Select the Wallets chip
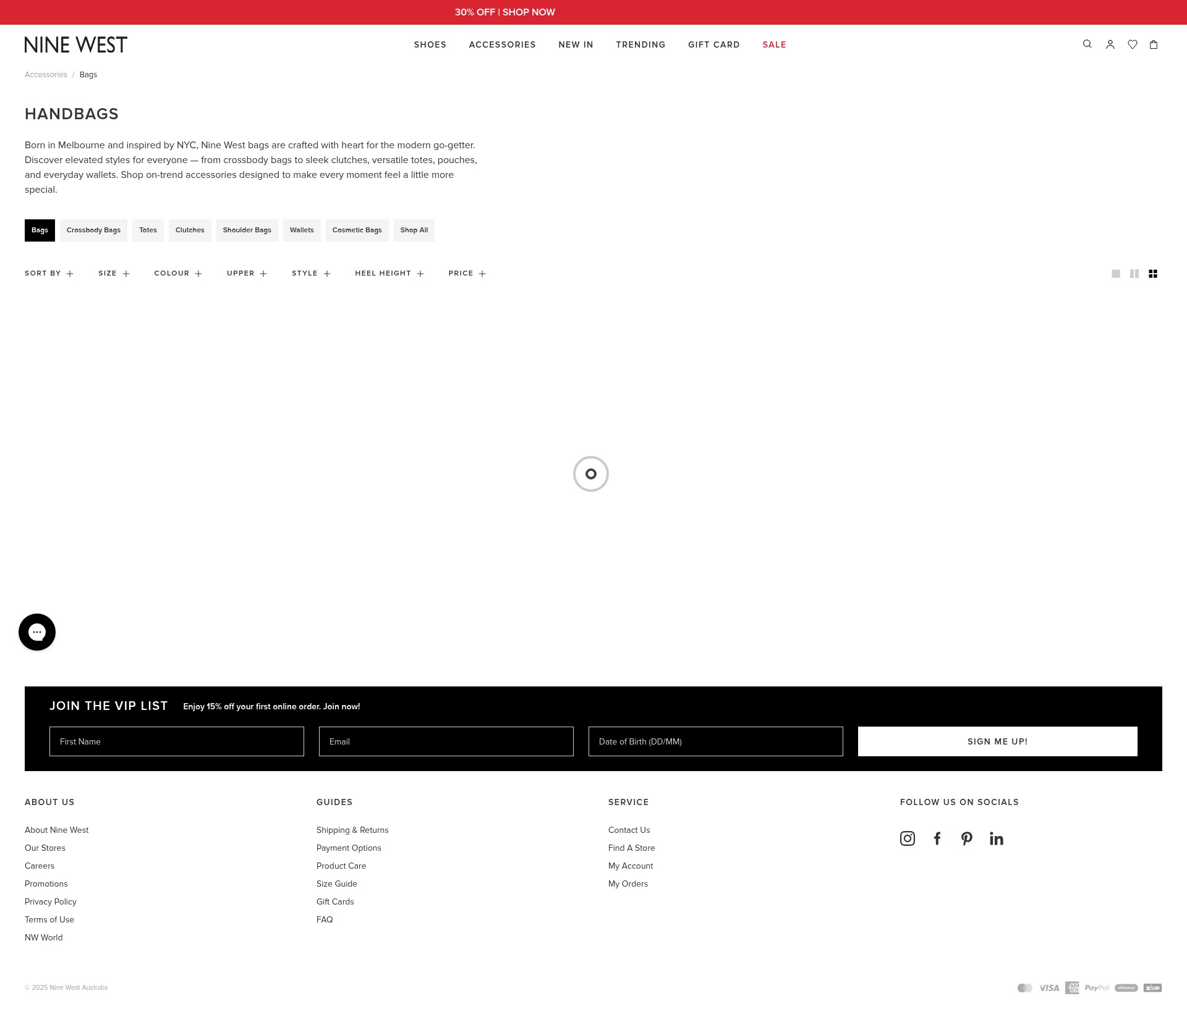This screenshot has height=1017, width=1187. coord(302,230)
